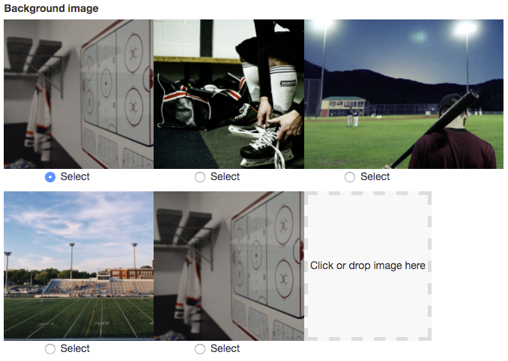The width and height of the screenshot is (508, 361).
Task: Click 'Select' label below the first whiteboard image
Action: [75, 177]
